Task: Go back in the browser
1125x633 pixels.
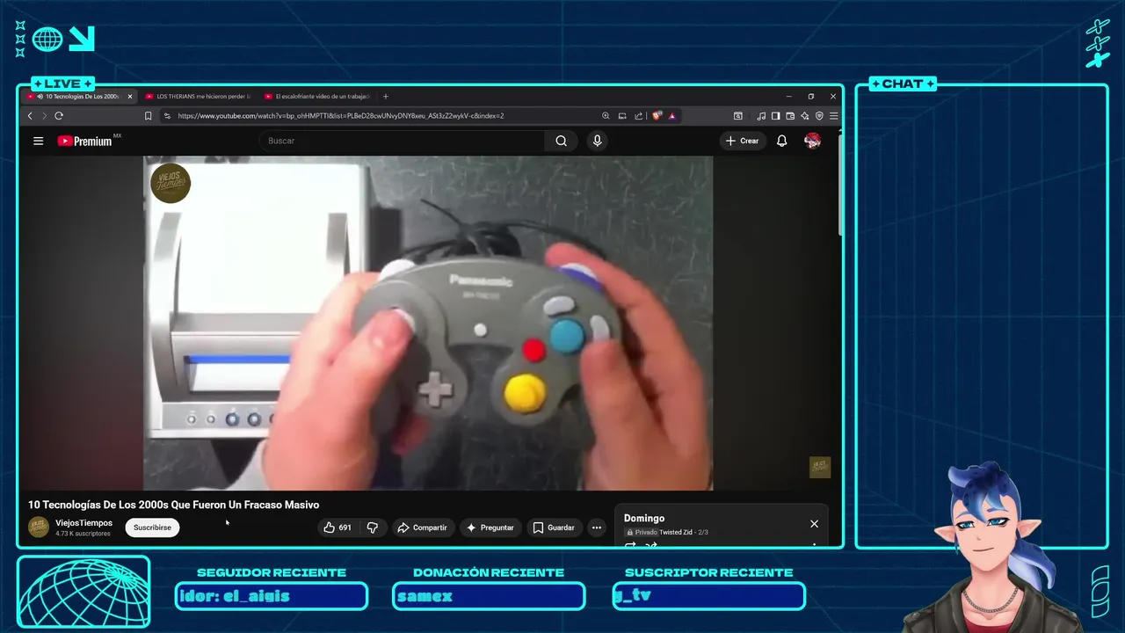Action: [30, 116]
